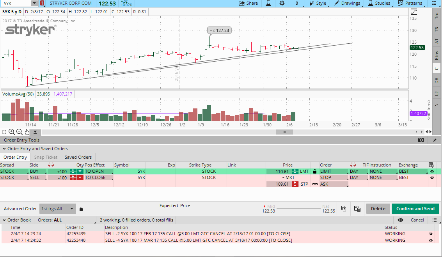Change TO CLOSE position effect dropdown
The image size is (442, 257).
click(x=99, y=178)
